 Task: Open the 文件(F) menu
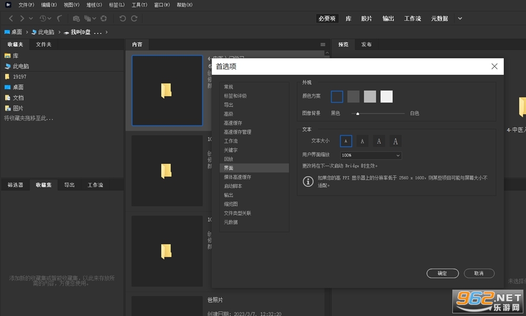(x=26, y=5)
